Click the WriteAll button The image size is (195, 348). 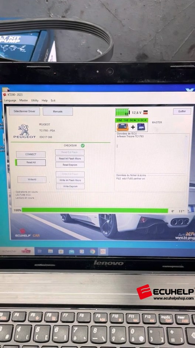32,179
